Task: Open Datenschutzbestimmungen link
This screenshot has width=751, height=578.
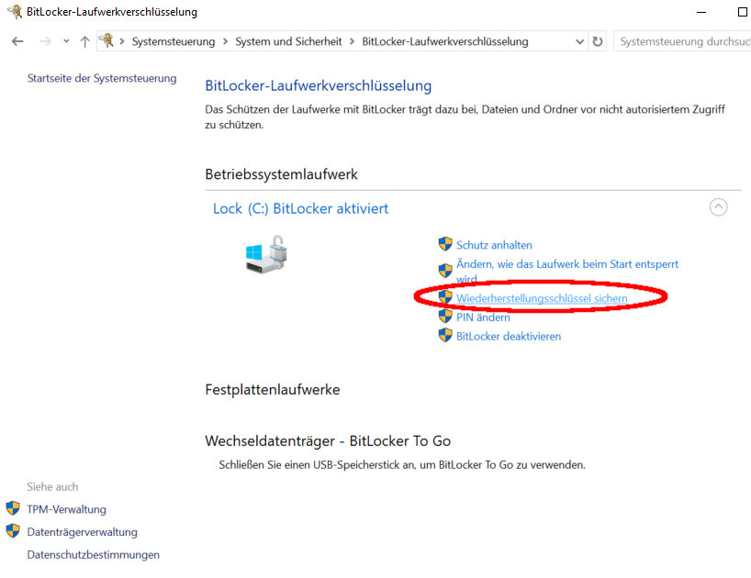Action: (x=93, y=554)
